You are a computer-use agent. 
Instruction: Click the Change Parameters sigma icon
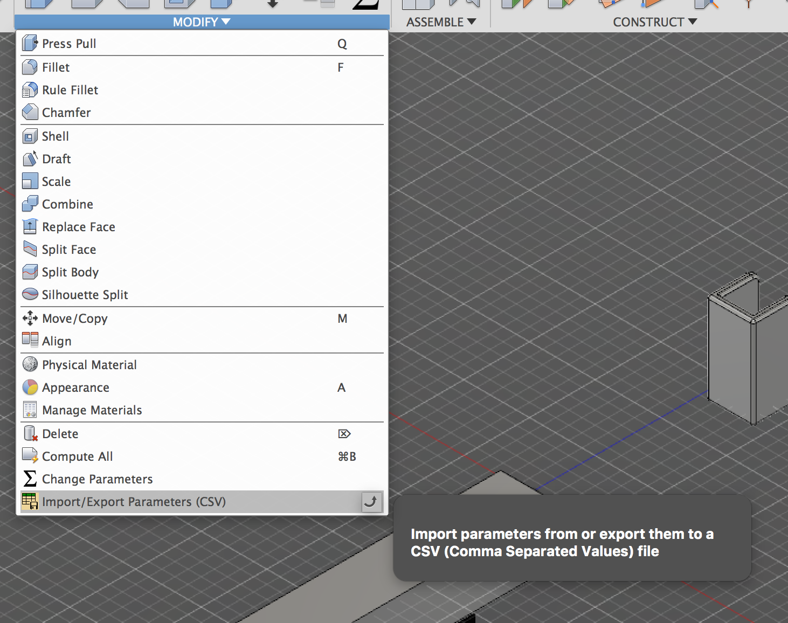pyautogui.click(x=30, y=479)
